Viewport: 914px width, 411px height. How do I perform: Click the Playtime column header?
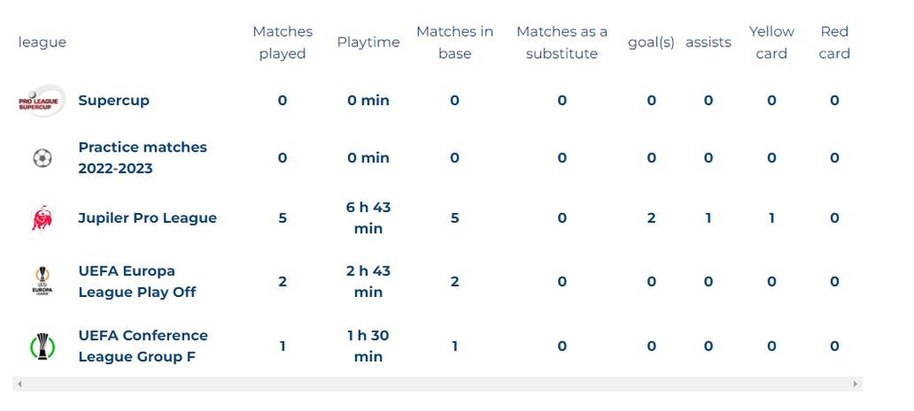tap(368, 43)
